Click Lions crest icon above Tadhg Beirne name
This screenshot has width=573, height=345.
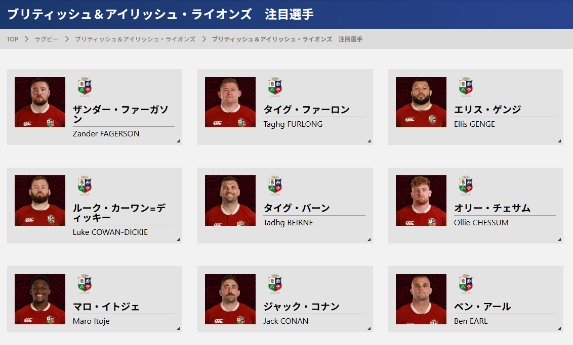(275, 185)
